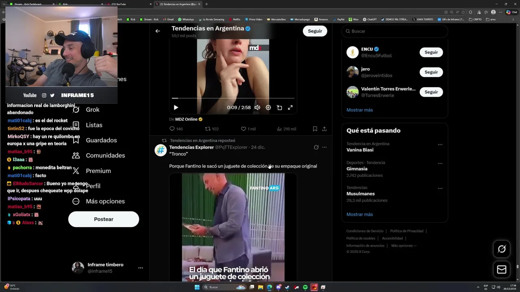Open the Tendencias Explorer profile avatar
The width and height of the screenshot is (520, 292).
click(x=160, y=150)
